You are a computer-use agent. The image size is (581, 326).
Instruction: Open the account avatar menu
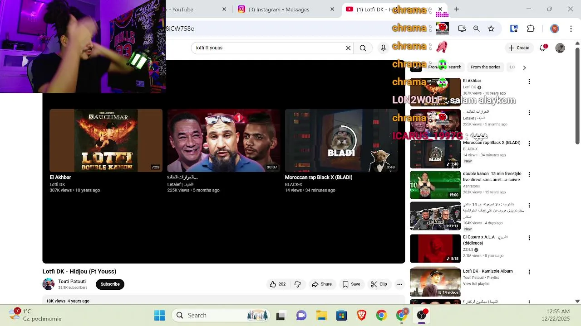(x=560, y=48)
